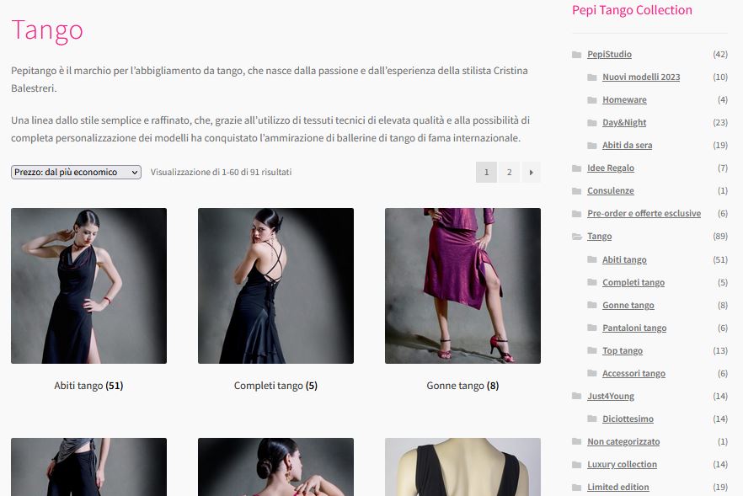This screenshot has width=743, height=496.
Task: Click folder icon beside PepiStudio
Action: point(577,55)
